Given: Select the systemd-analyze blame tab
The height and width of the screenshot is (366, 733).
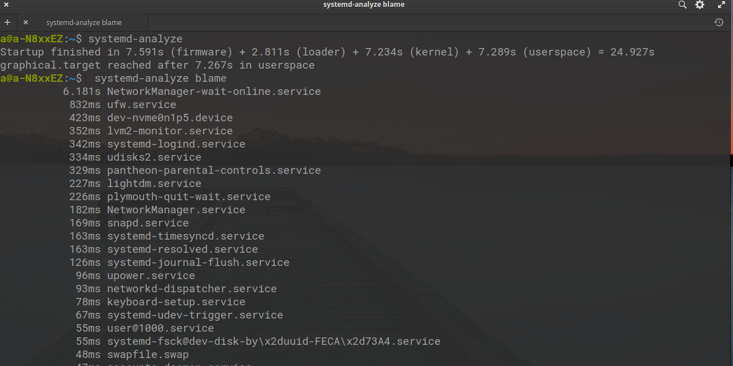Looking at the screenshot, I should [x=84, y=23].
